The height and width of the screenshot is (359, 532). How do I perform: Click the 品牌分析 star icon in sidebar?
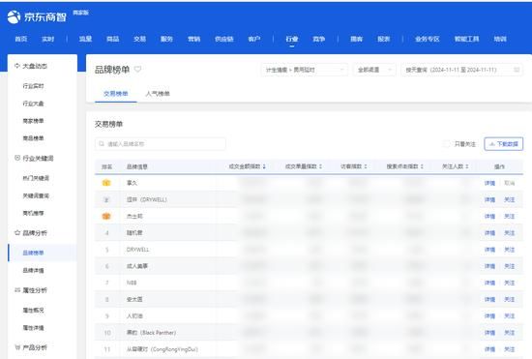point(17,232)
